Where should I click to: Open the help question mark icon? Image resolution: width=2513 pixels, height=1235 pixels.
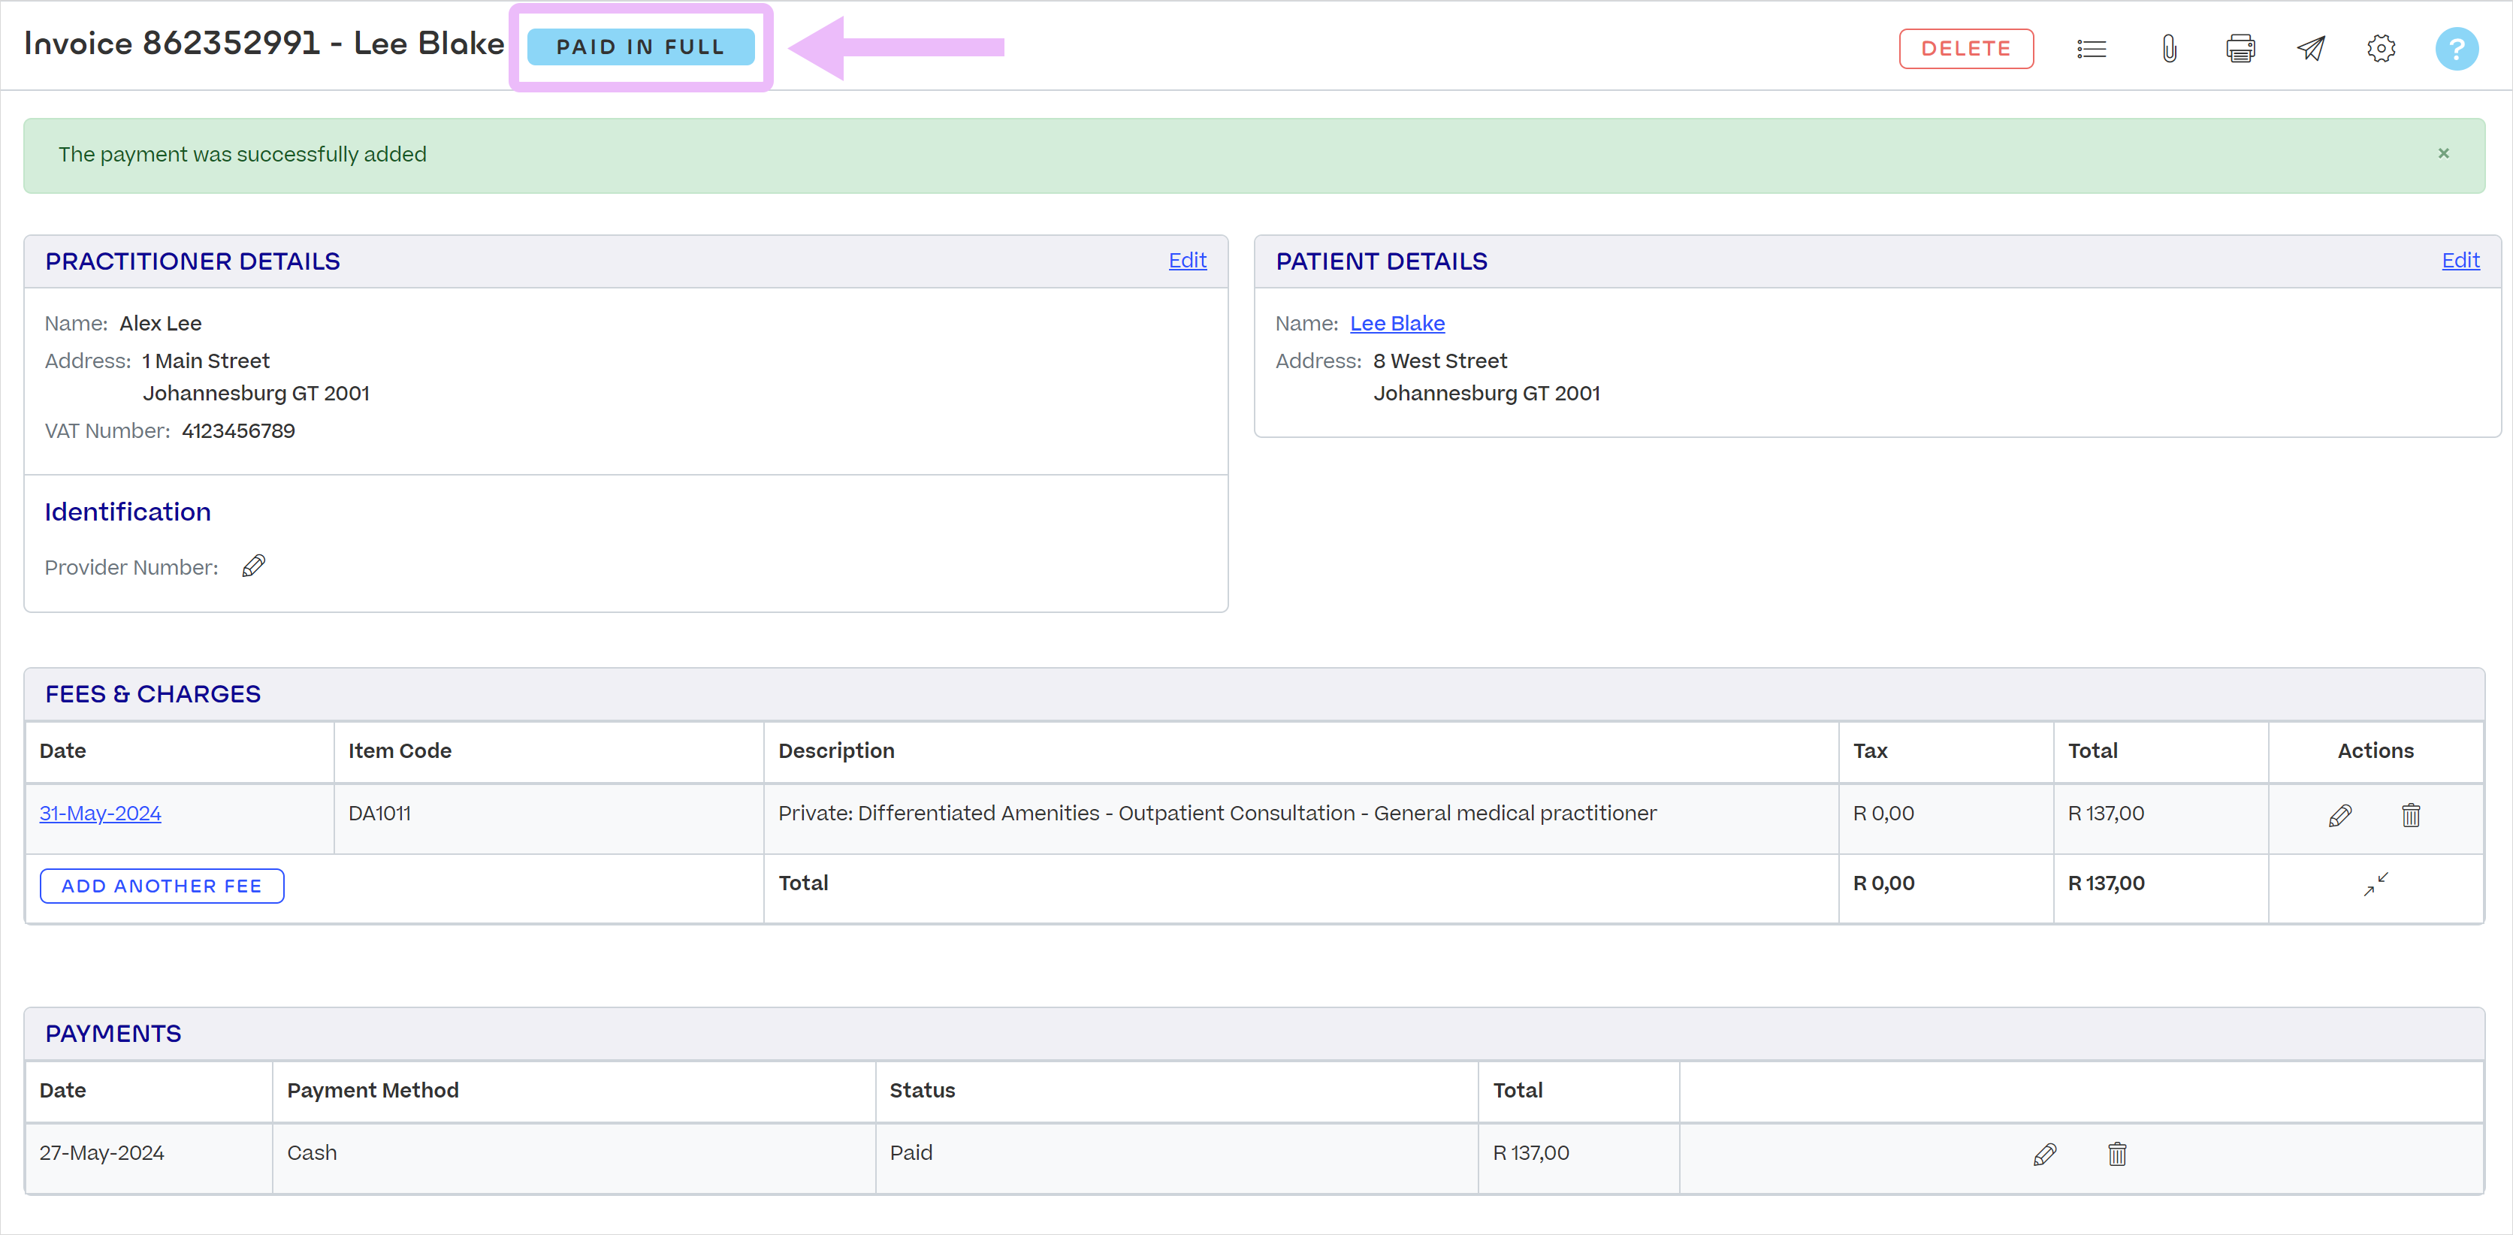coord(2457,49)
